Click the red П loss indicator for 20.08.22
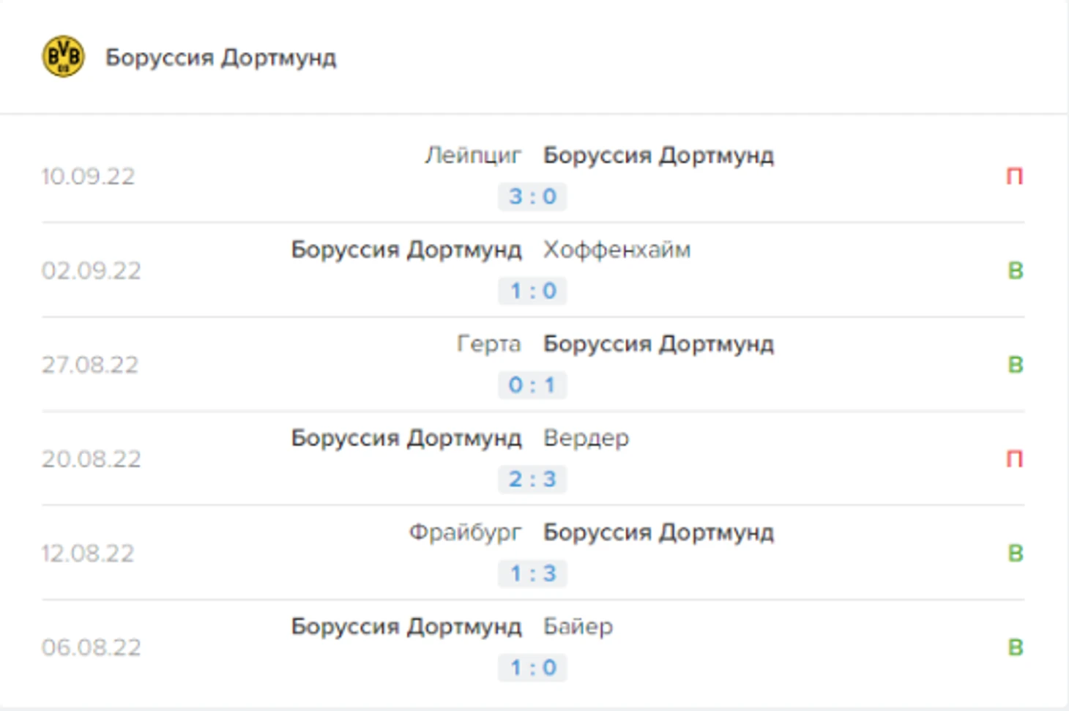This screenshot has height=711, width=1069. [1014, 459]
